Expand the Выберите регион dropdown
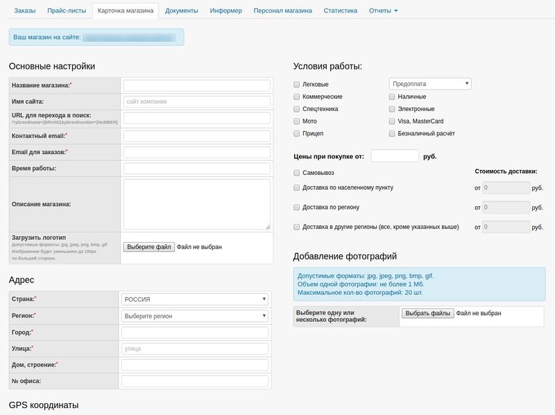The height and width of the screenshot is (415, 555). point(195,316)
